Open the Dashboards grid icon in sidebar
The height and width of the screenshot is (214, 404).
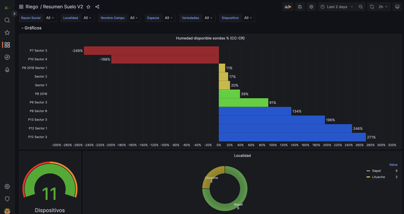click(7, 45)
